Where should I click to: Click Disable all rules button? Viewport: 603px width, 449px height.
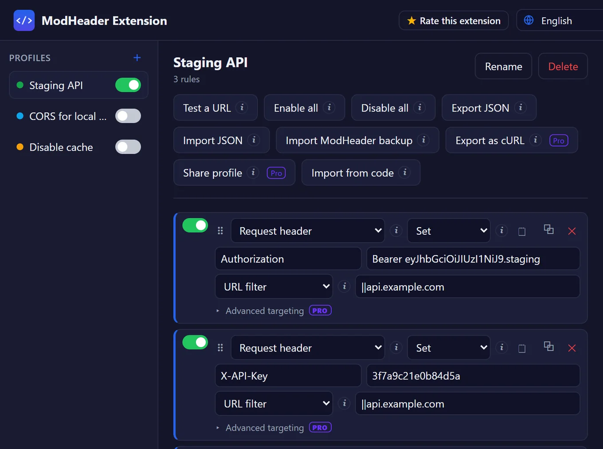click(x=393, y=108)
